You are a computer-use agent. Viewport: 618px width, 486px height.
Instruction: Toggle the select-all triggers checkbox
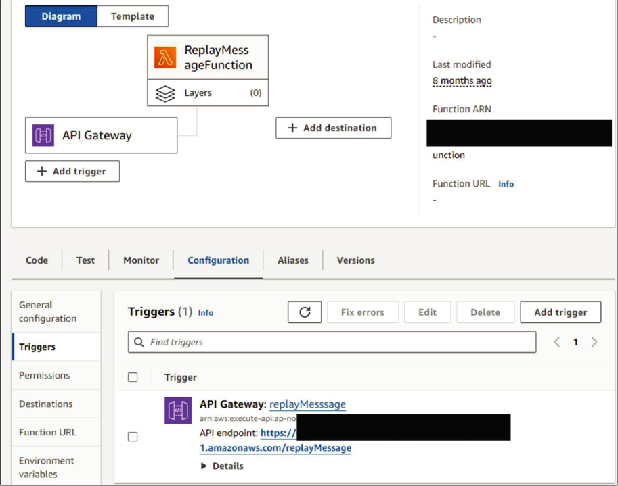(x=133, y=377)
